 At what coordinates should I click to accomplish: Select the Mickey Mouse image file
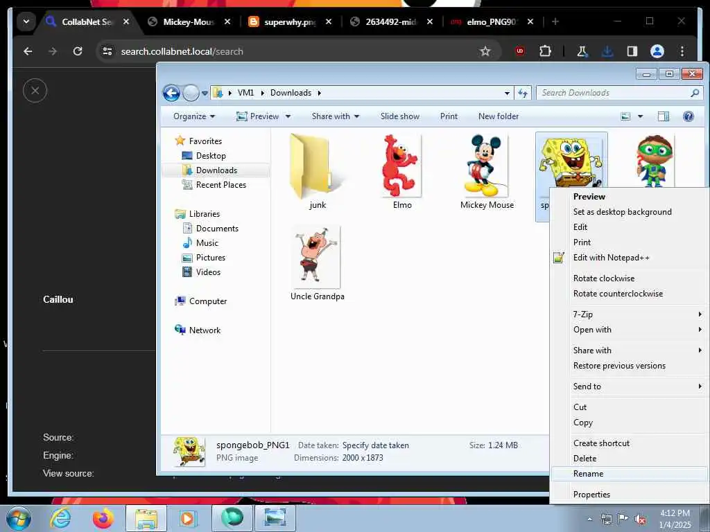coord(487,172)
